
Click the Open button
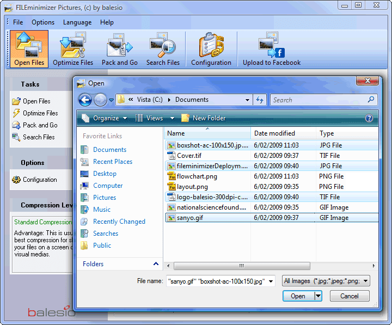click(x=298, y=296)
